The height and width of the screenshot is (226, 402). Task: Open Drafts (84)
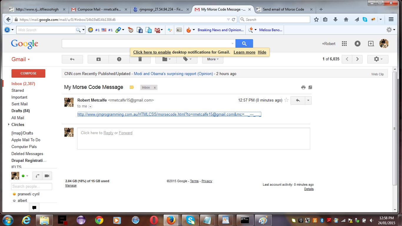pos(21,111)
